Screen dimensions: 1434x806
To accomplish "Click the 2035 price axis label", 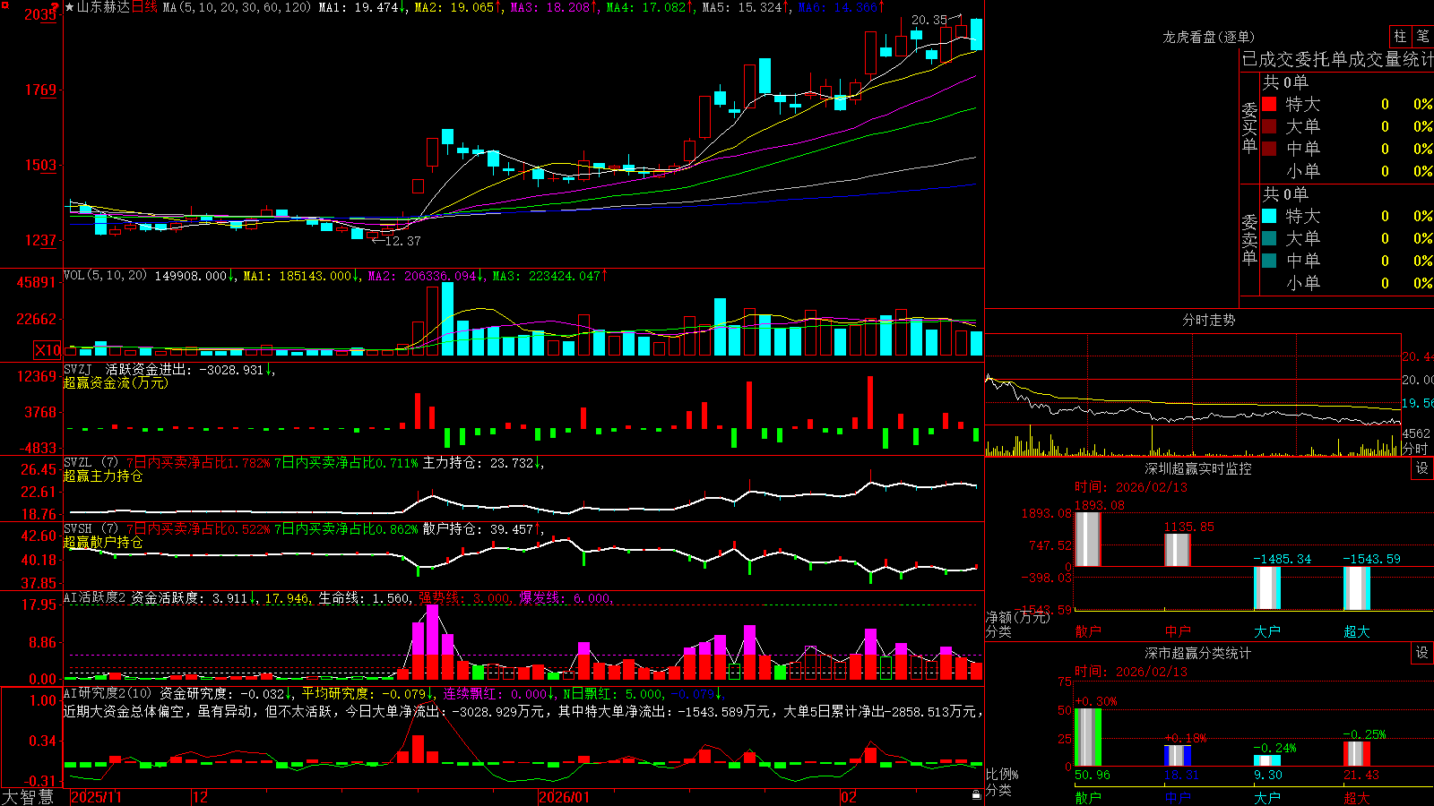I will tap(40, 14).
